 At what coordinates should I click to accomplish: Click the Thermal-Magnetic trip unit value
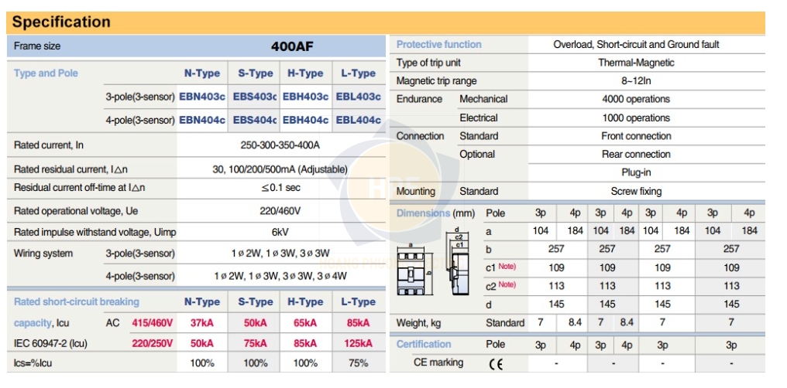point(637,63)
